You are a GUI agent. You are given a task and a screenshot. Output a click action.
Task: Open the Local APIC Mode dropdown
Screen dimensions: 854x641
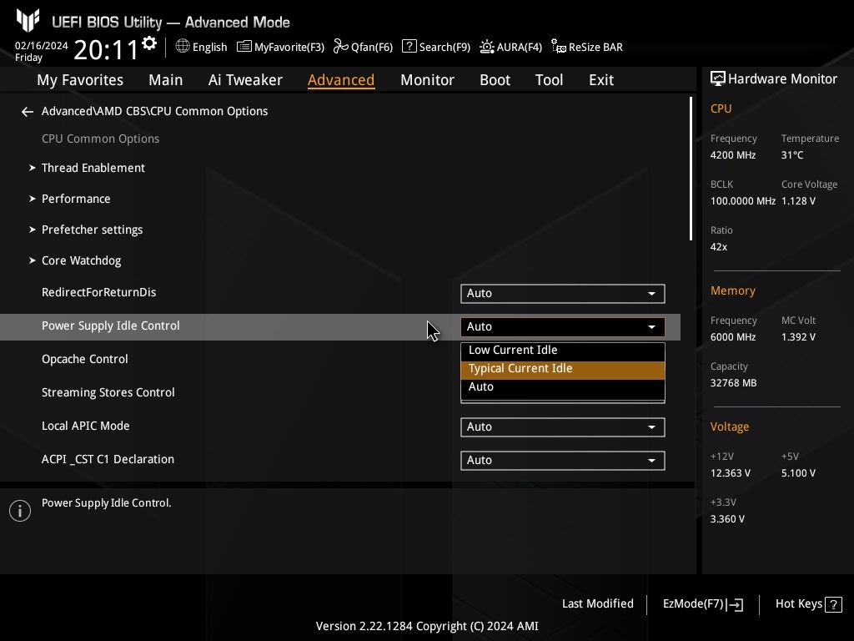[x=563, y=426]
